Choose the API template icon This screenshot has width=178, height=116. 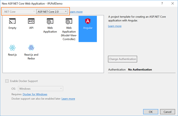click(31, 21)
